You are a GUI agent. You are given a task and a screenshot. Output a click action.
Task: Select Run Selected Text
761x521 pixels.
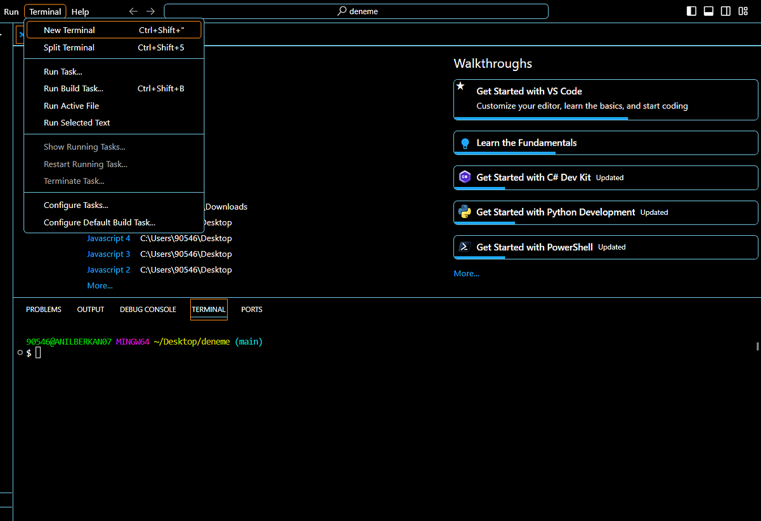coord(114,123)
